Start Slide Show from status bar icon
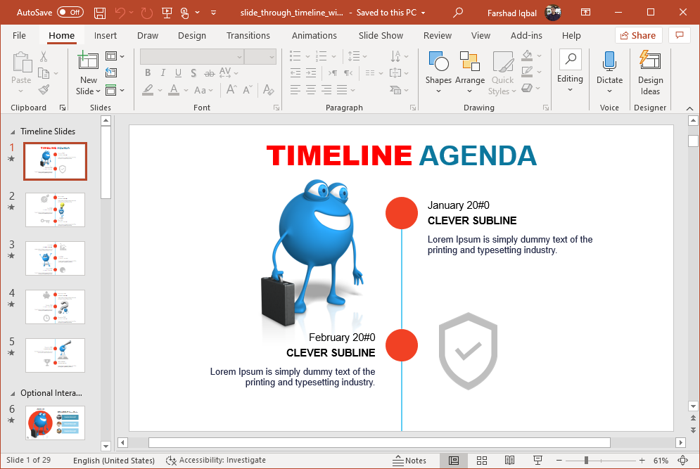Image resolution: width=700 pixels, height=469 pixels. point(537,461)
